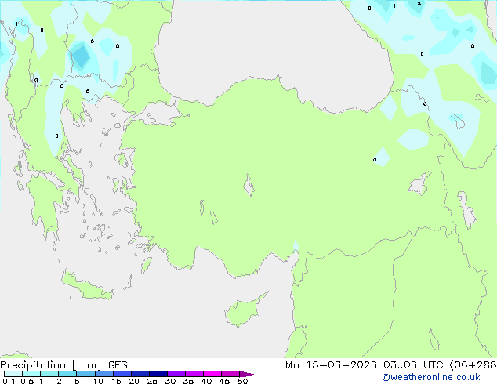
Task: Select the legend swatch between 0.5 and 1
Action: (x=31, y=374)
